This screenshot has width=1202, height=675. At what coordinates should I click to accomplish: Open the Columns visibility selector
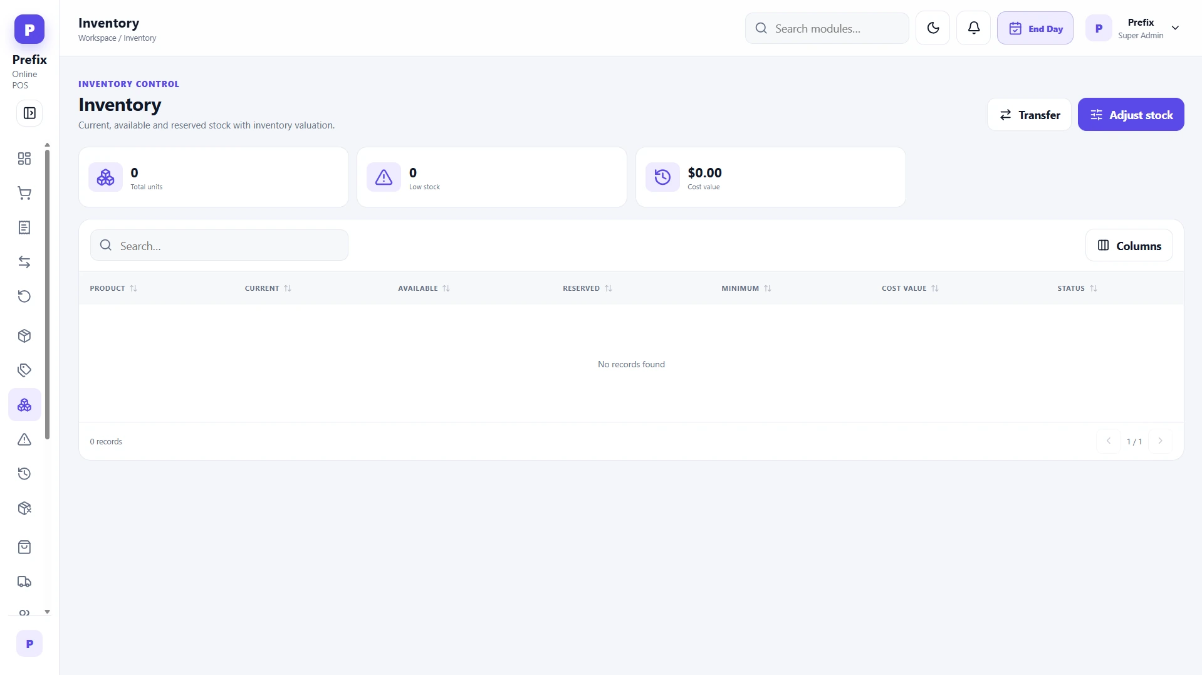point(1129,246)
